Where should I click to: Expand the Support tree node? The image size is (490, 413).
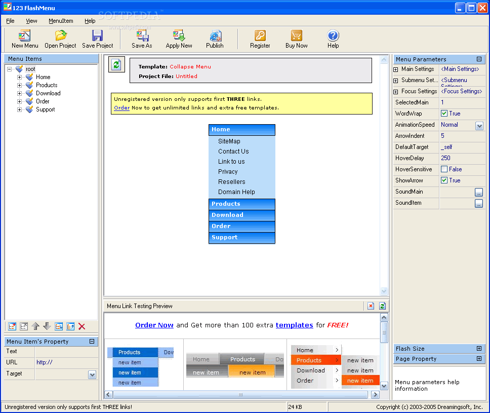click(19, 109)
